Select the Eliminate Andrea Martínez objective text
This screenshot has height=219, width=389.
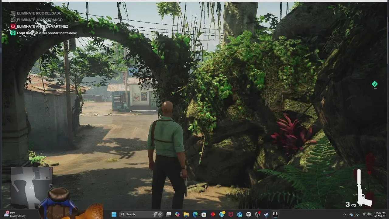(43, 26)
